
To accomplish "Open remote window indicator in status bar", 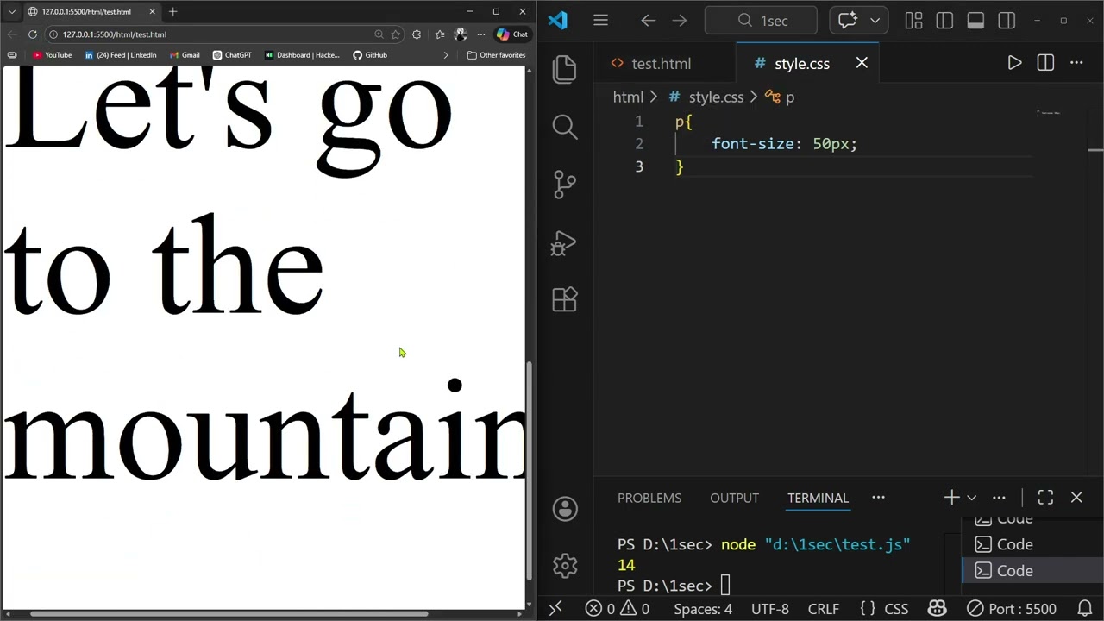I will [555, 609].
